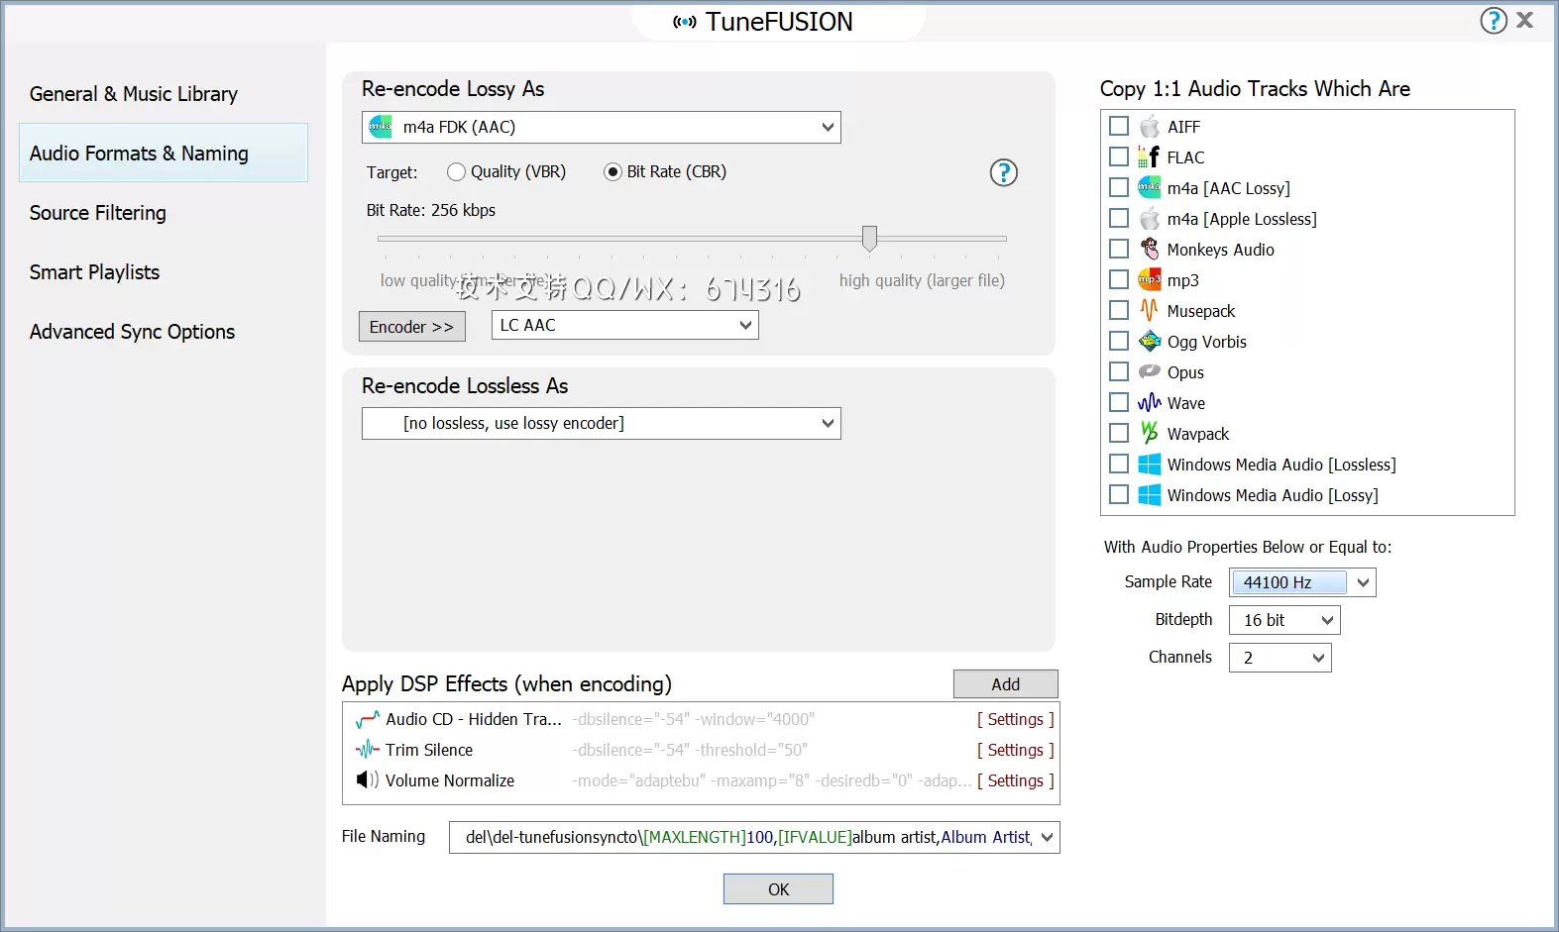The height and width of the screenshot is (932, 1559).
Task: Click Audio CD Hidden Track effect icon
Action: point(368,719)
